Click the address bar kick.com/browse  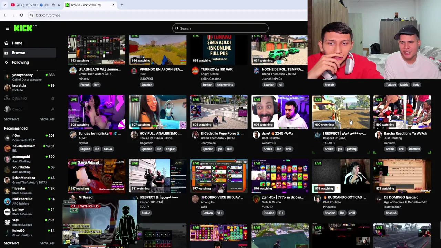(x=48, y=15)
